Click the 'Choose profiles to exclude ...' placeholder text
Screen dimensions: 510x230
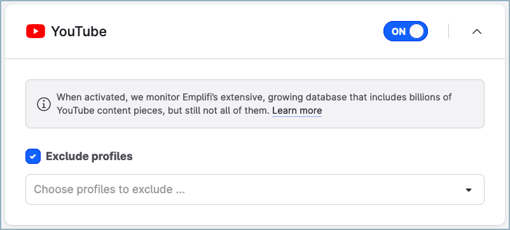pyautogui.click(x=109, y=189)
